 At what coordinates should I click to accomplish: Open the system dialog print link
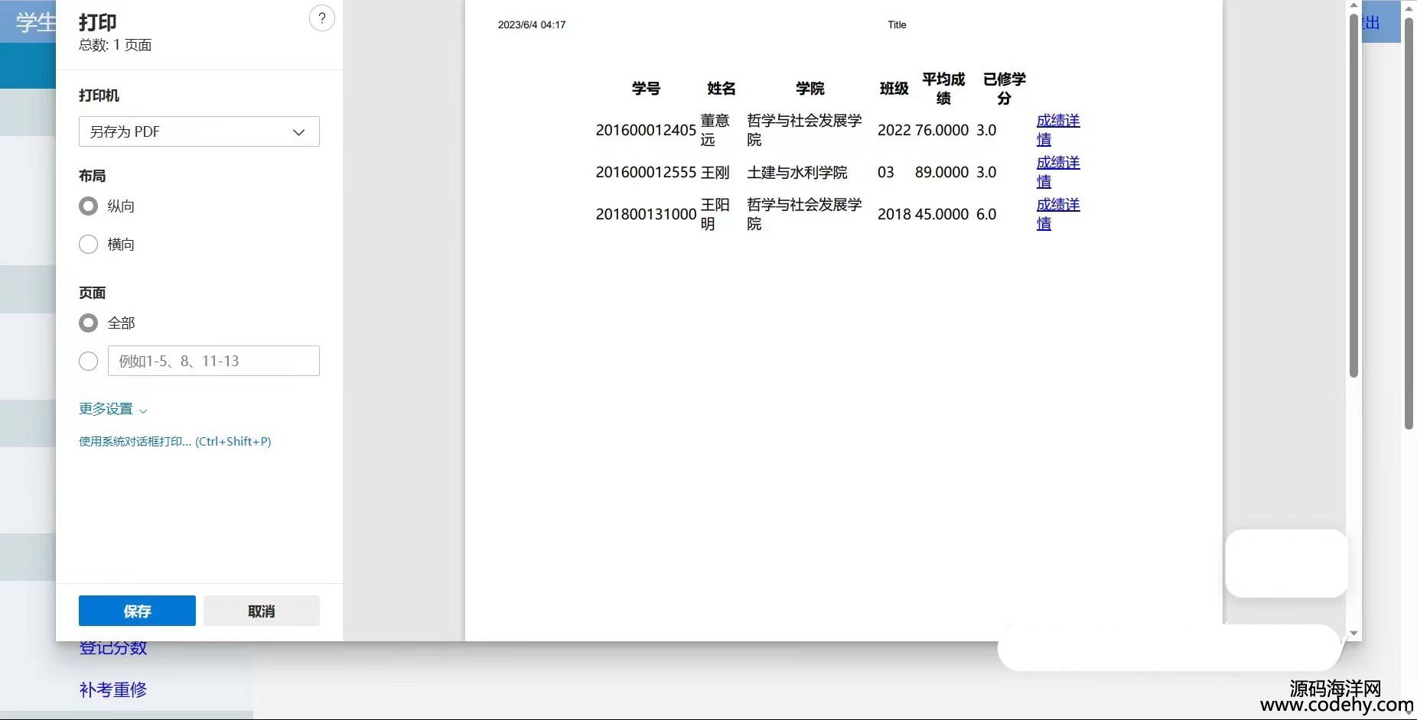click(174, 442)
